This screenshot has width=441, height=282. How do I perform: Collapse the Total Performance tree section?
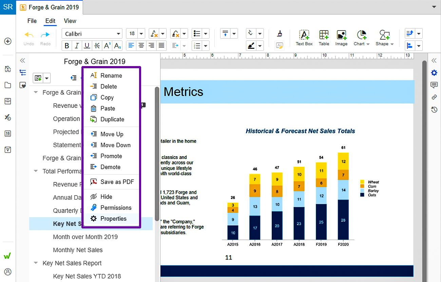36,171
